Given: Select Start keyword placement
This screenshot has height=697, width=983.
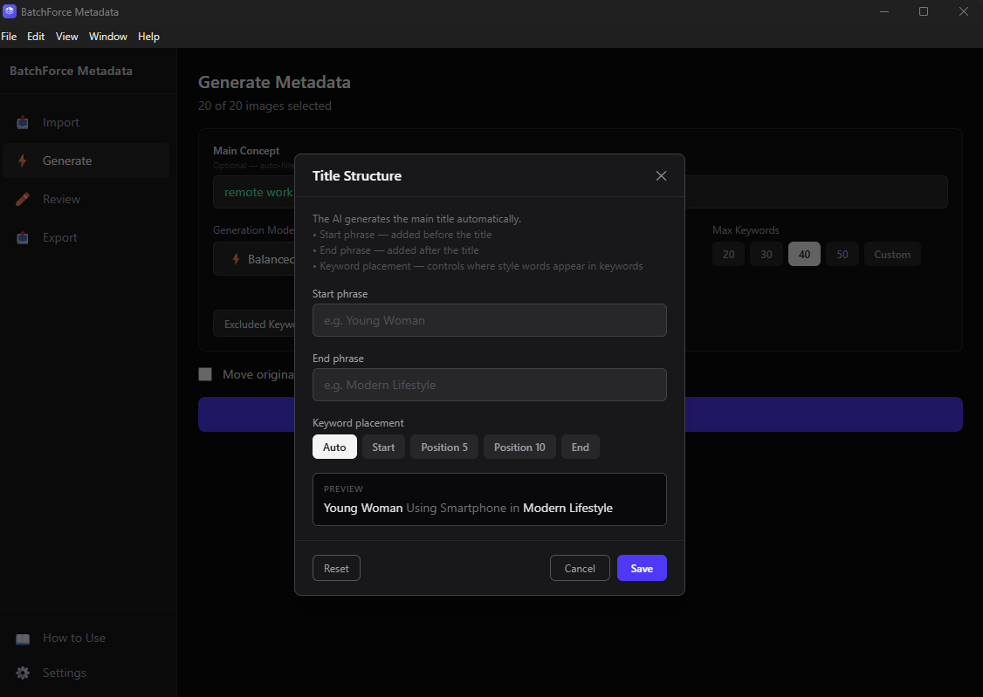Looking at the screenshot, I should point(383,447).
